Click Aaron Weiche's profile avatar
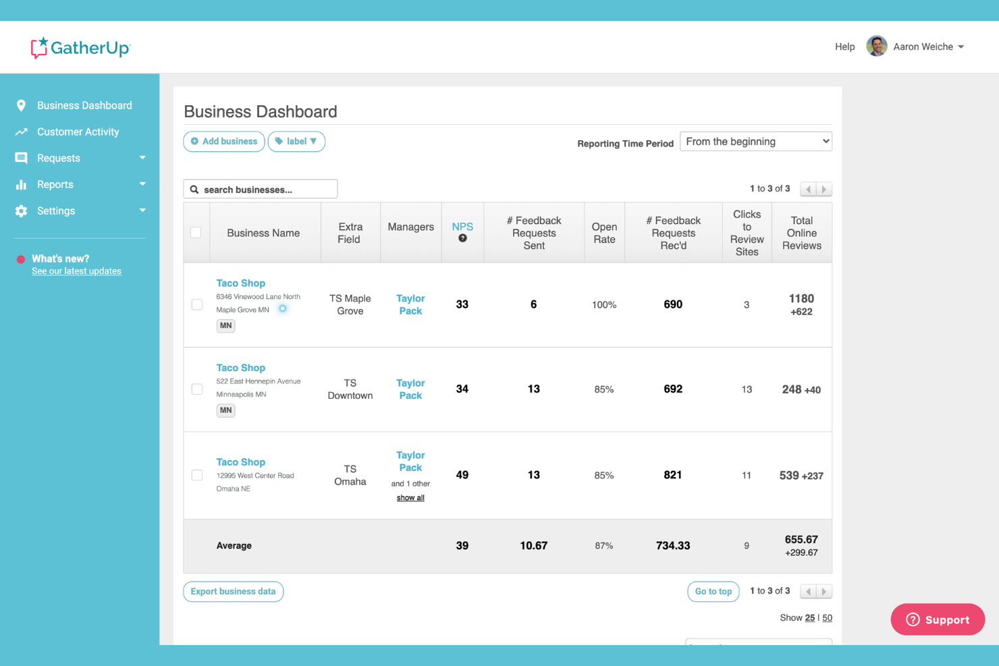 (x=876, y=47)
